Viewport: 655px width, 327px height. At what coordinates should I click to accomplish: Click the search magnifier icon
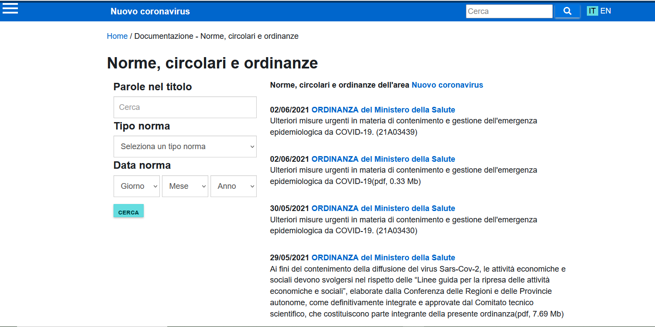[x=567, y=11]
